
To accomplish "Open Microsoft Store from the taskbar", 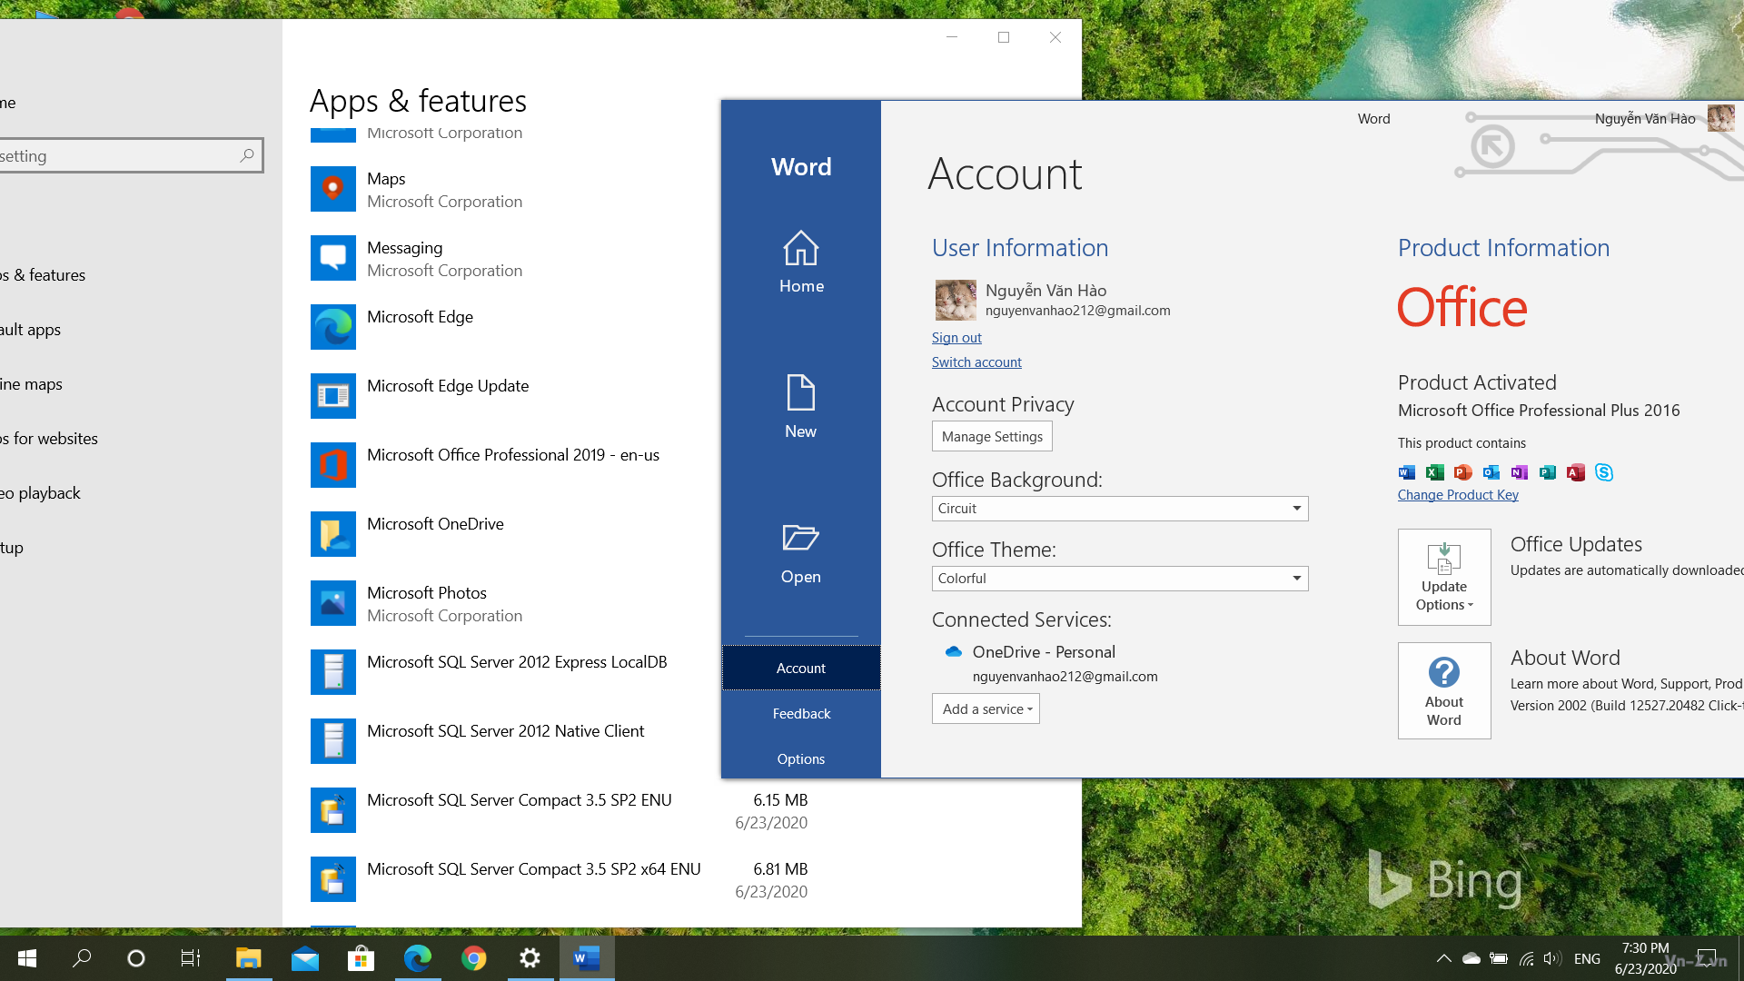I will [x=361, y=958].
